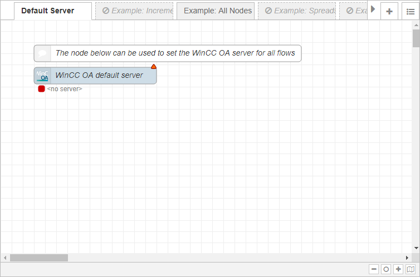Click the red status indicator below the node

tap(41, 89)
